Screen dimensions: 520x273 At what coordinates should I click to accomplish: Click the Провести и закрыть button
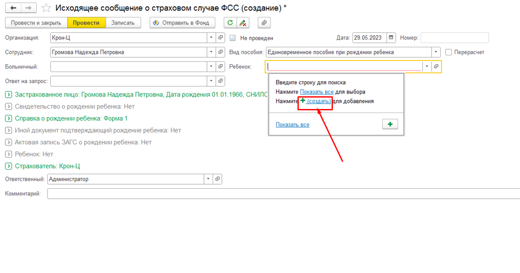pyautogui.click(x=36, y=23)
